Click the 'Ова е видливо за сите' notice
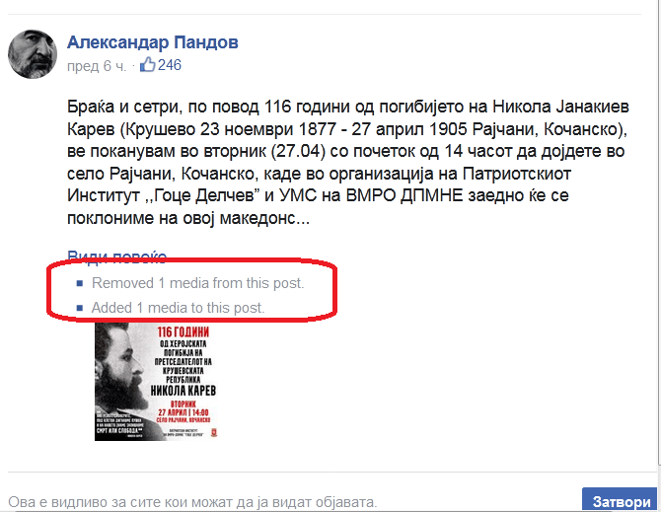 tap(192, 502)
